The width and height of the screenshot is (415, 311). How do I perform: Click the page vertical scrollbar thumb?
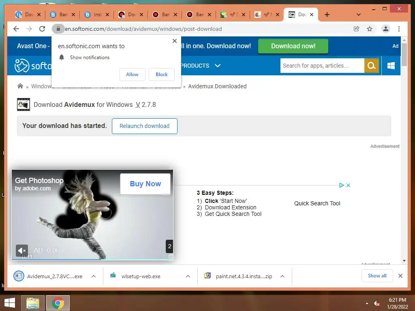(404, 55)
